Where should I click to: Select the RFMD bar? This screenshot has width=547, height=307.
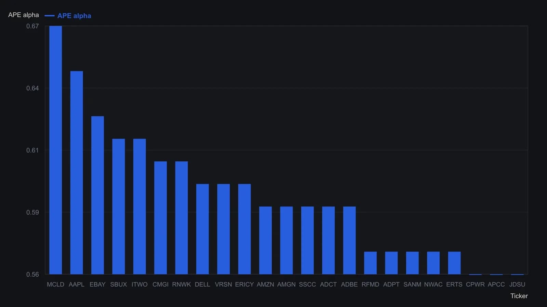(x=370, y=263)
